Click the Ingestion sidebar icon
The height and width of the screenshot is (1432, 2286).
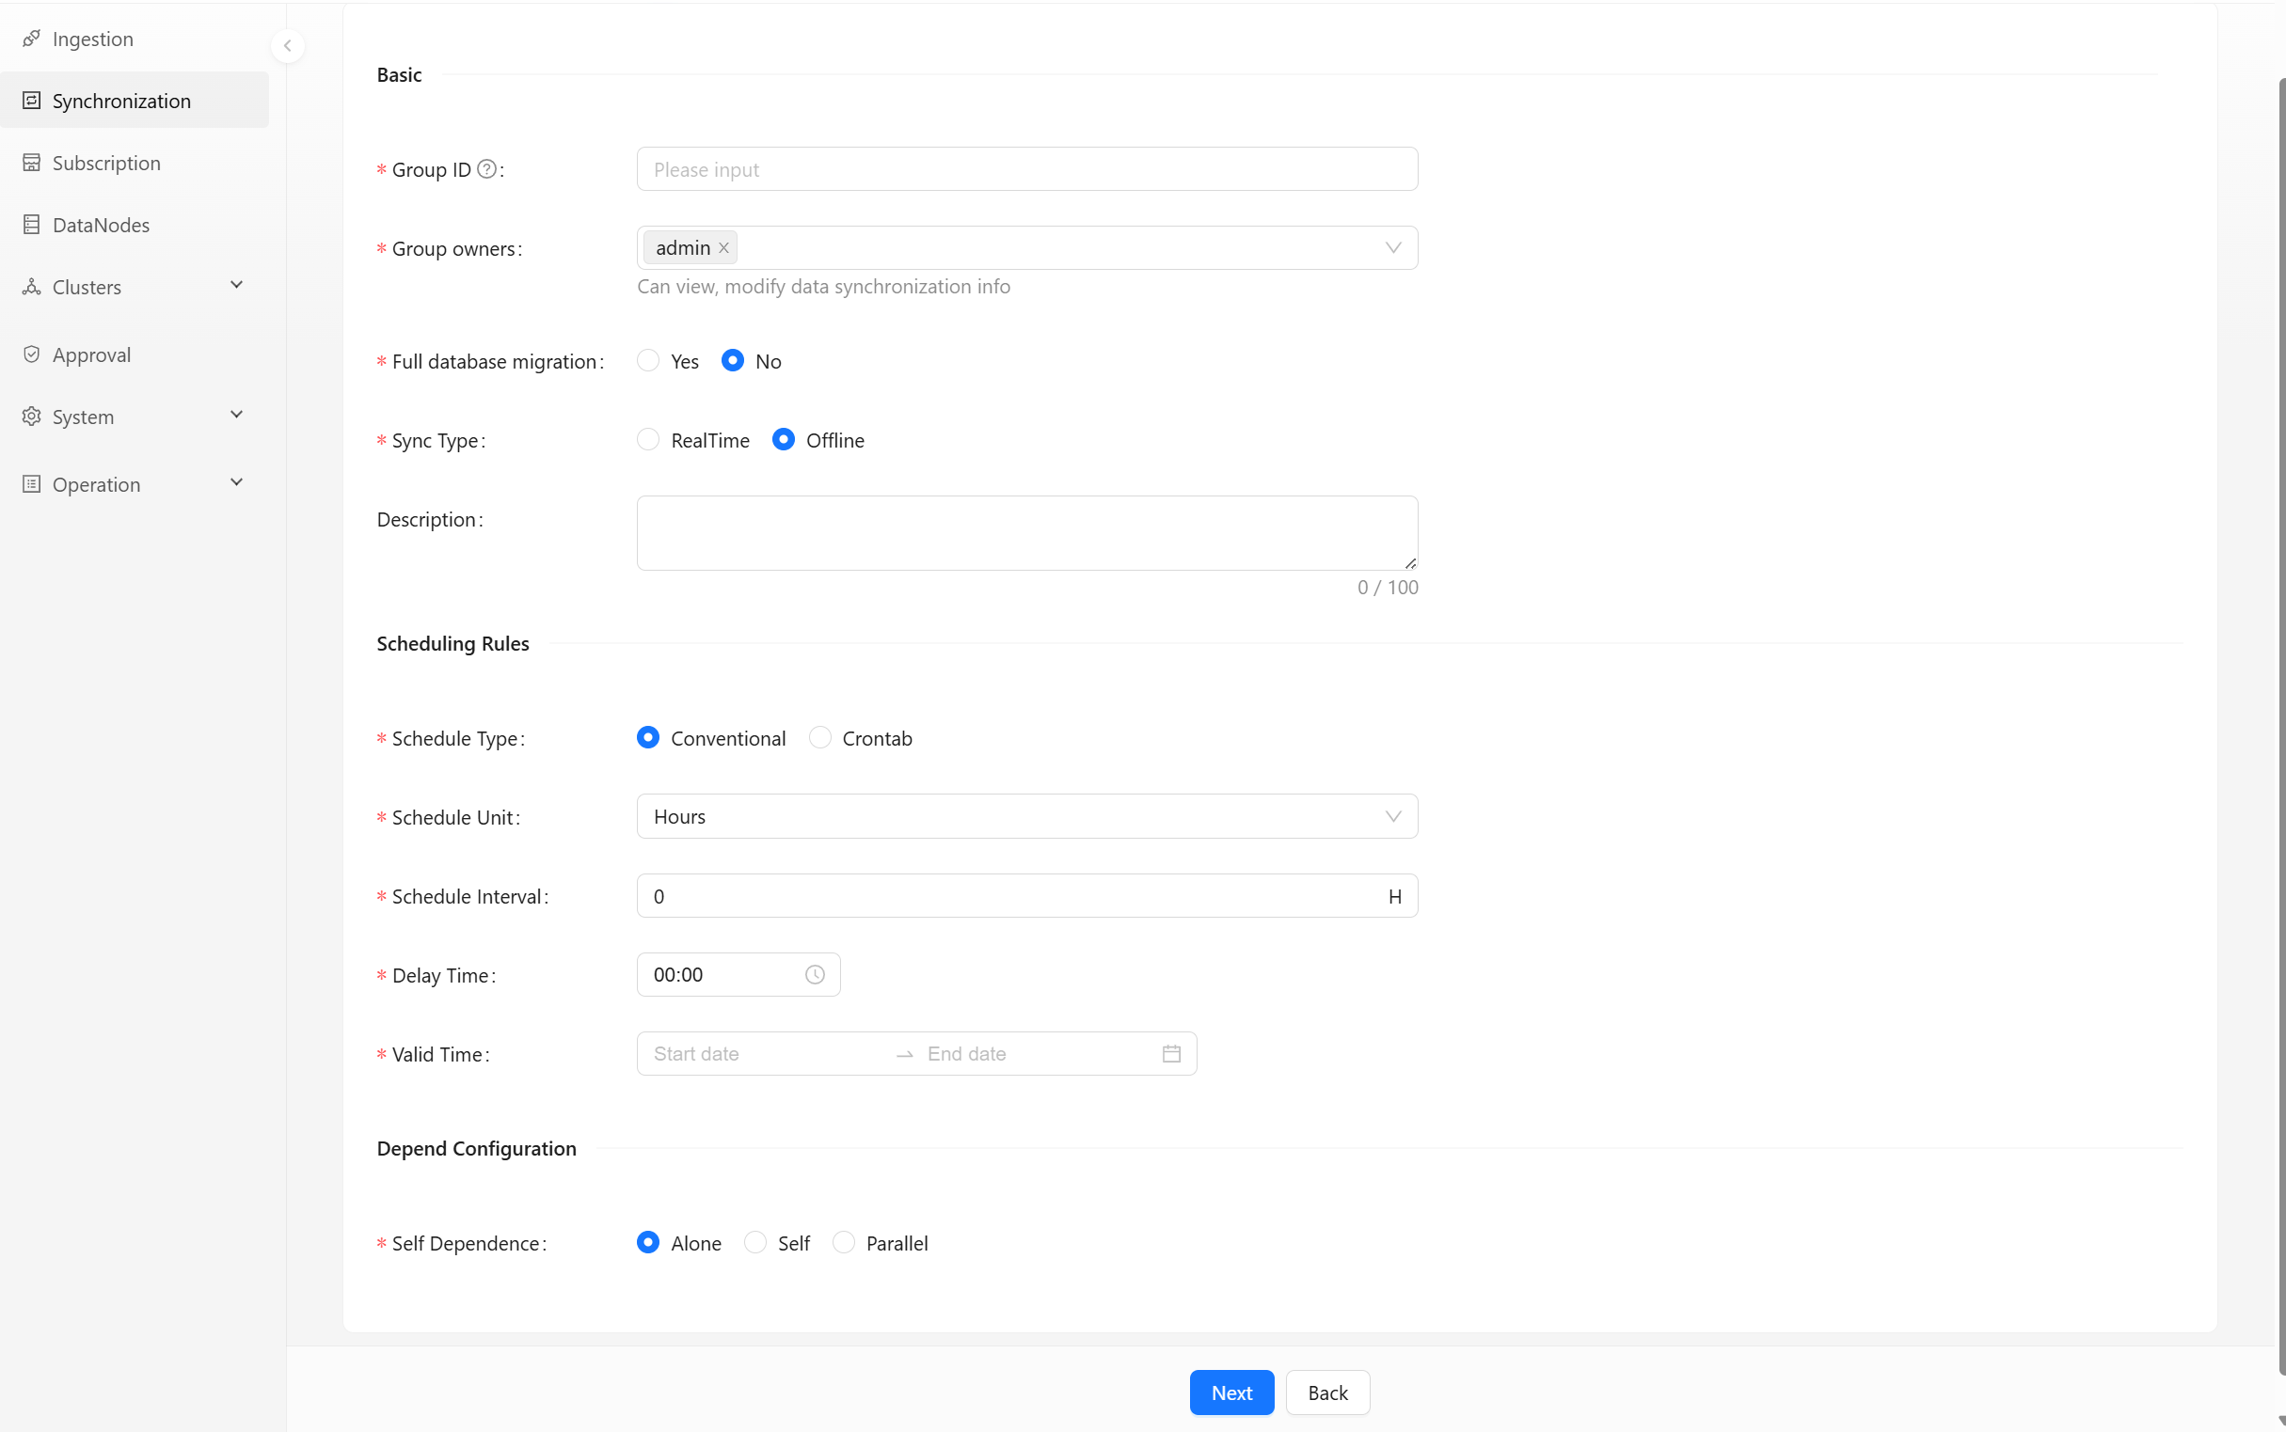[x=31, y=39]
